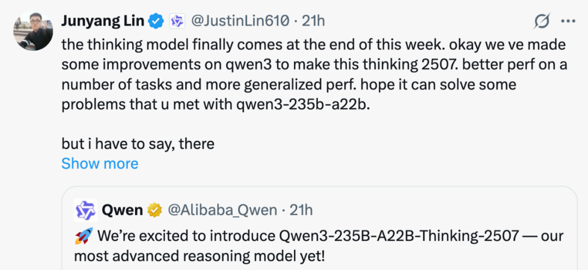
Task: Open Junyang Lin's profile photo
Action: 33,31
